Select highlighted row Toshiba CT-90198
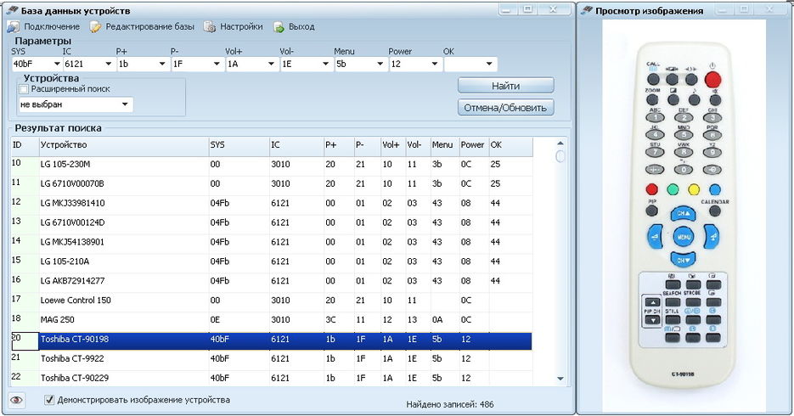The image size is (794, 416). pos(272,341)
